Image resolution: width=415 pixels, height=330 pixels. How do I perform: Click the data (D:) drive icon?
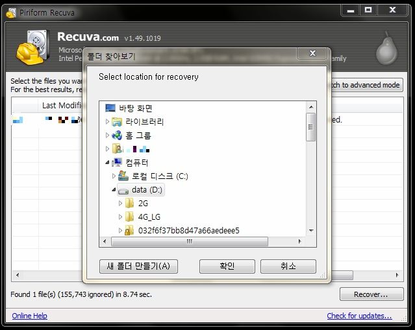(123, 190)
